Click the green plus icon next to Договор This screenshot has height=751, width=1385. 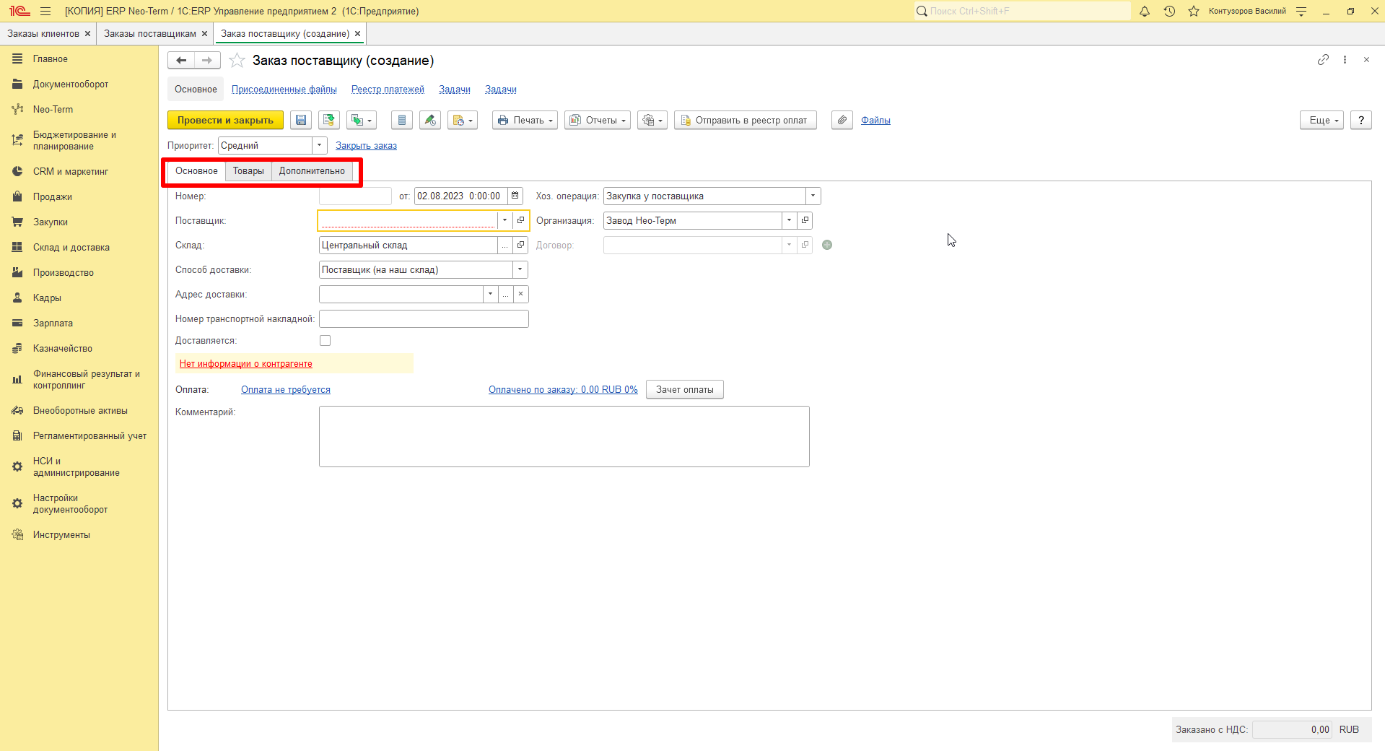[x=827, y=245]
